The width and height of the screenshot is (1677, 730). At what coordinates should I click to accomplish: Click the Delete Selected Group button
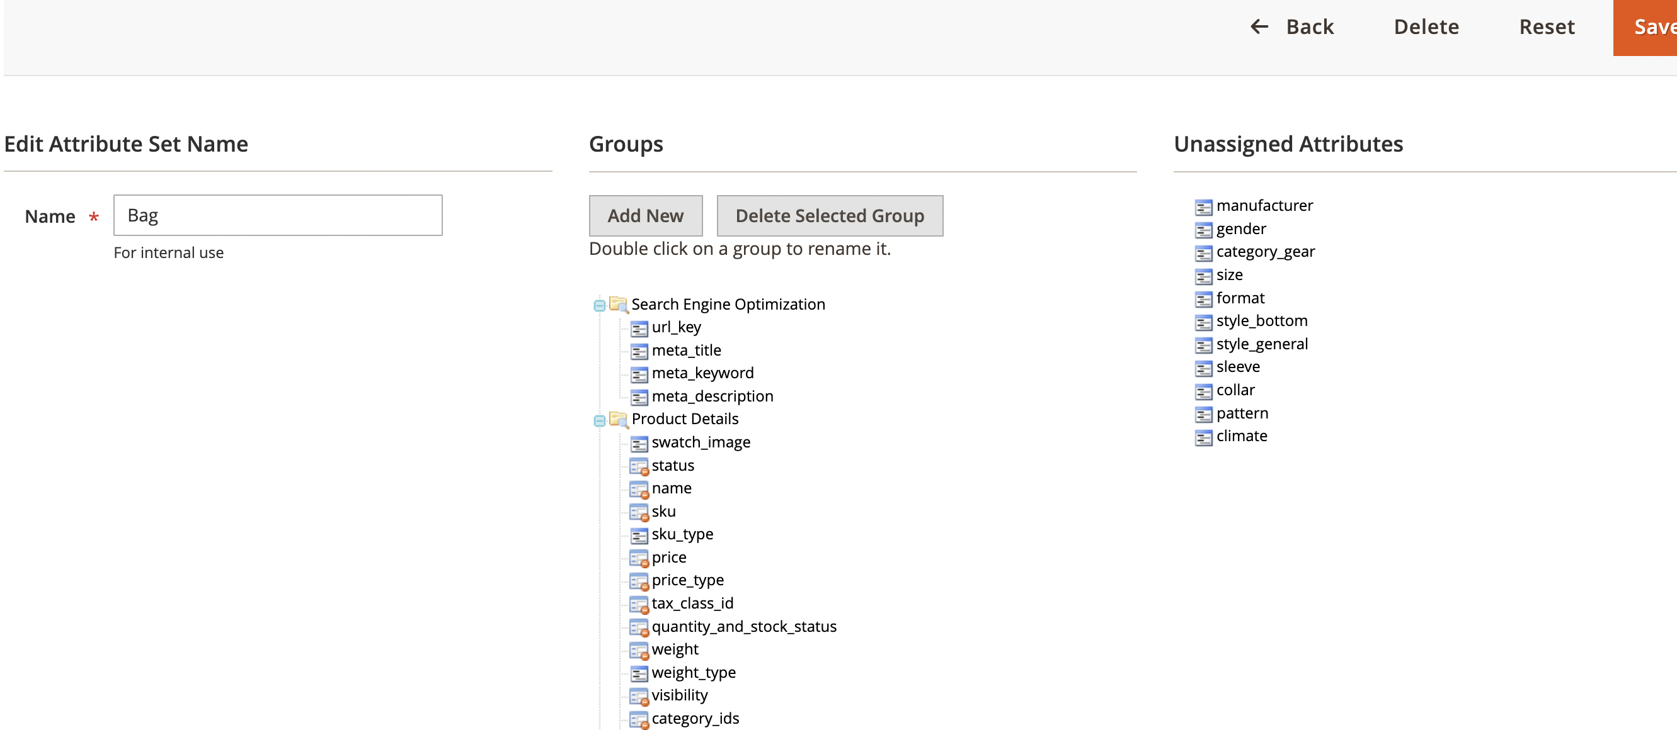point(828,215)
